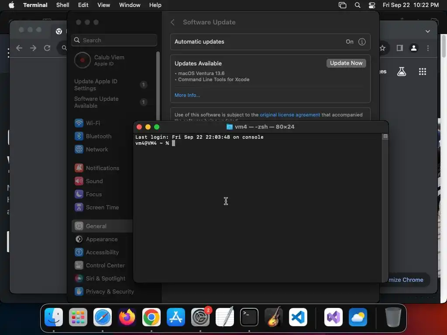Image resolution: width=447 pixels, height=335 pixels.
Task: Open Control Center in the menu bar
Action: coord(372,5)
